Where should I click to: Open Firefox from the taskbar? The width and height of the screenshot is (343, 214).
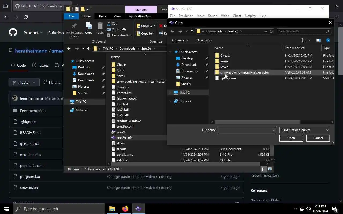[125, 209]
